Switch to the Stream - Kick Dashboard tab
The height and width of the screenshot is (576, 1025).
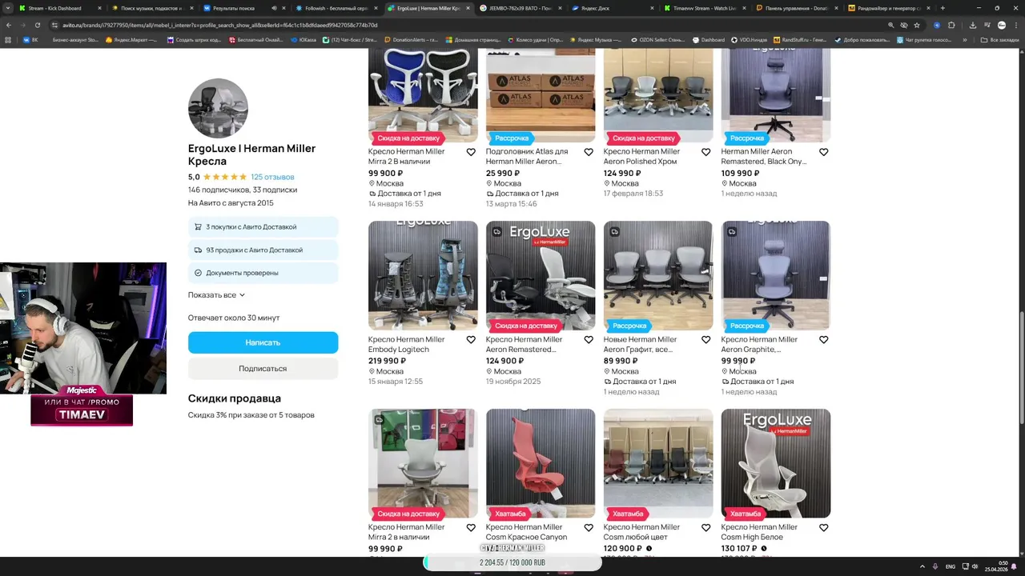[x=58, y=8]
